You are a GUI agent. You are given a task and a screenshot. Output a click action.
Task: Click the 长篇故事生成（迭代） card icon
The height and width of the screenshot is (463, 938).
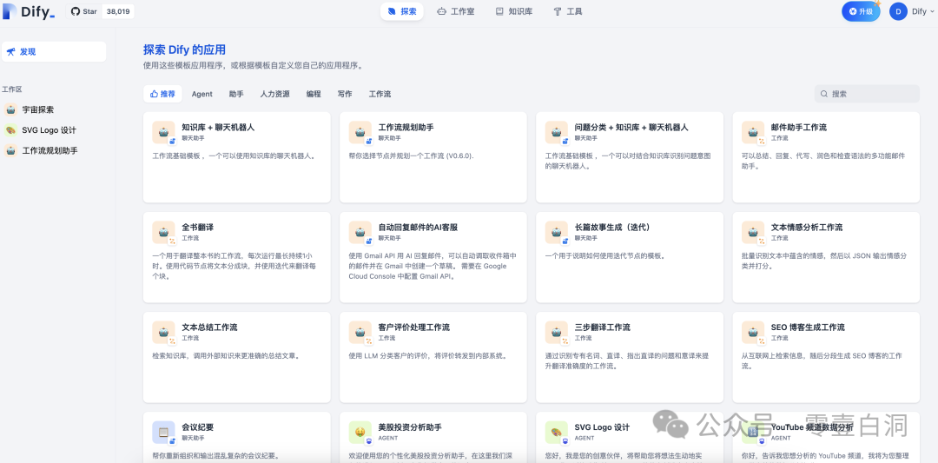pyautogui.click(x=557, y=232)
